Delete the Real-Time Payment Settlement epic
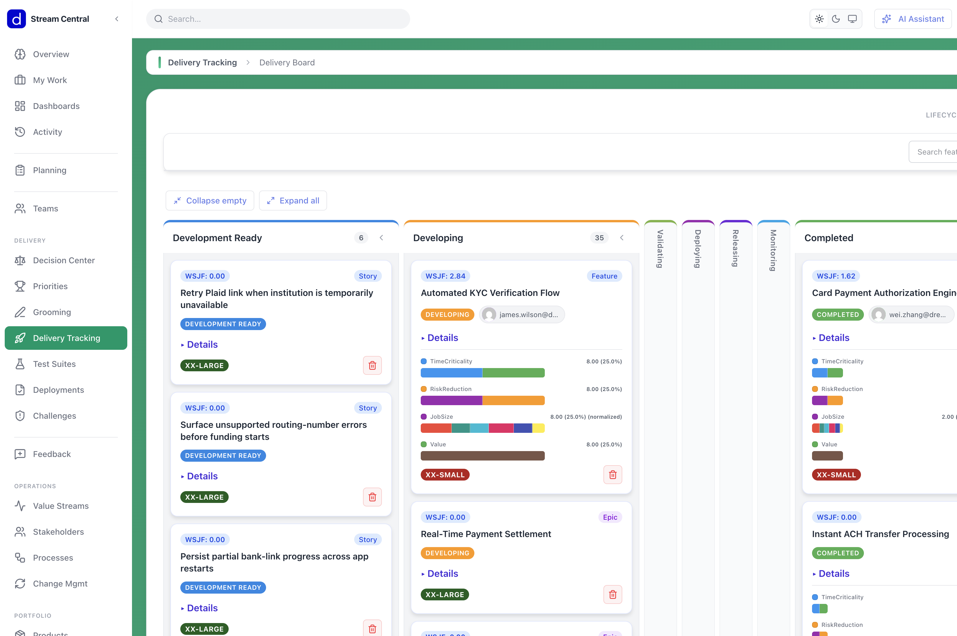The image size is (957, 636). (613, 595)
